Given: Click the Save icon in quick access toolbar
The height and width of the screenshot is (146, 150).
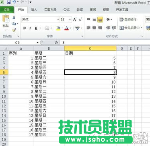Looking at the screenshot, I should point(9,2).
